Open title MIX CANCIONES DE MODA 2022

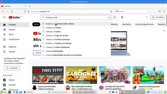click(82, 88)
